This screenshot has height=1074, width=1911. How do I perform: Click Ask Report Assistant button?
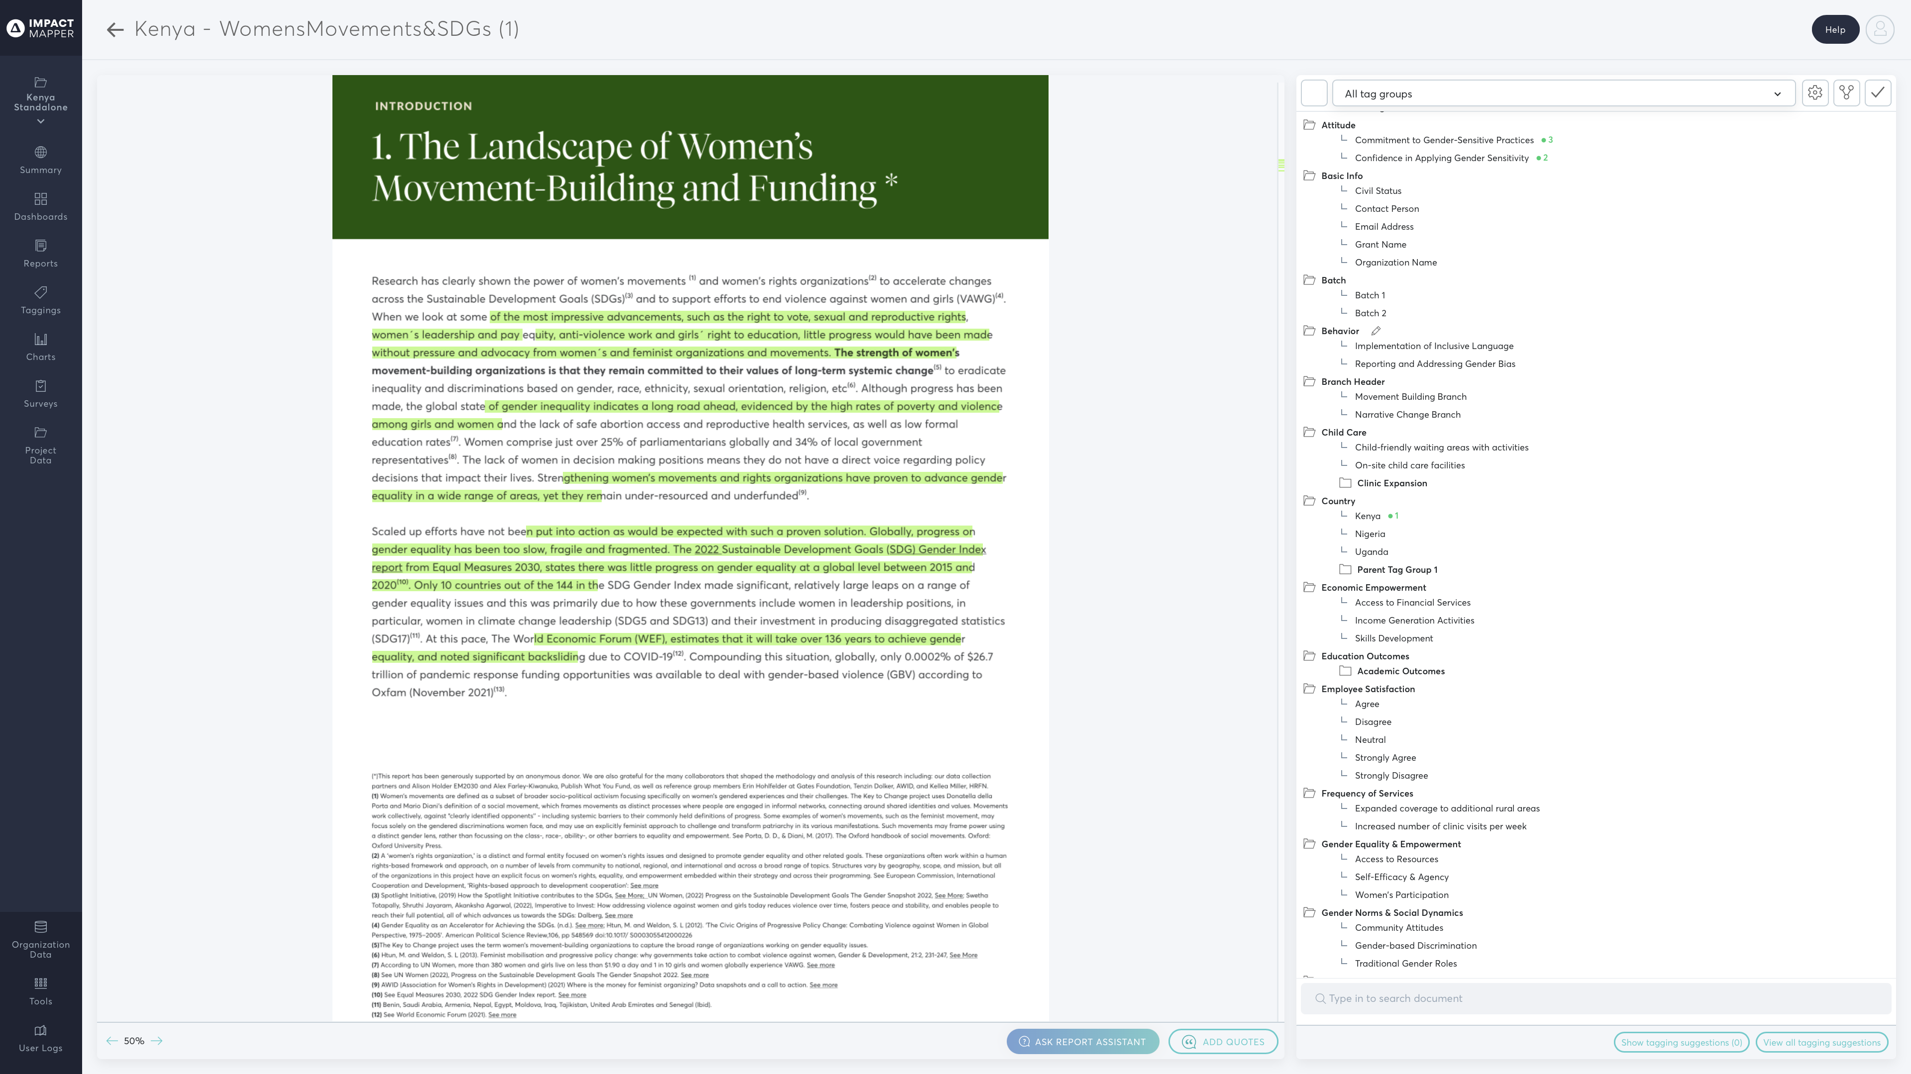coord(1082,1041)
